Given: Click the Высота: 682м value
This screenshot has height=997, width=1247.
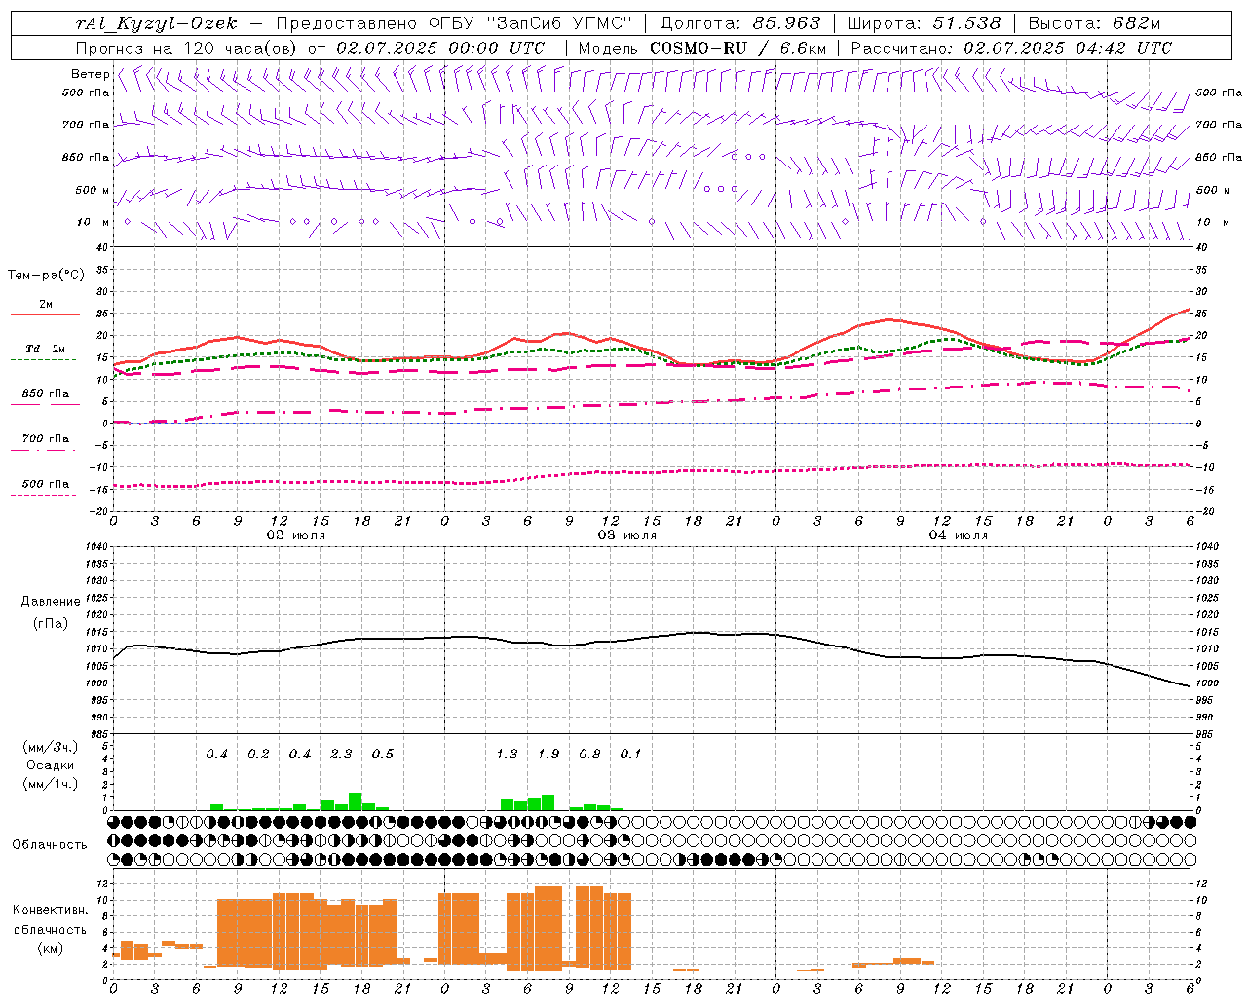Looking at the screenshot, I should click(1094, 23).
